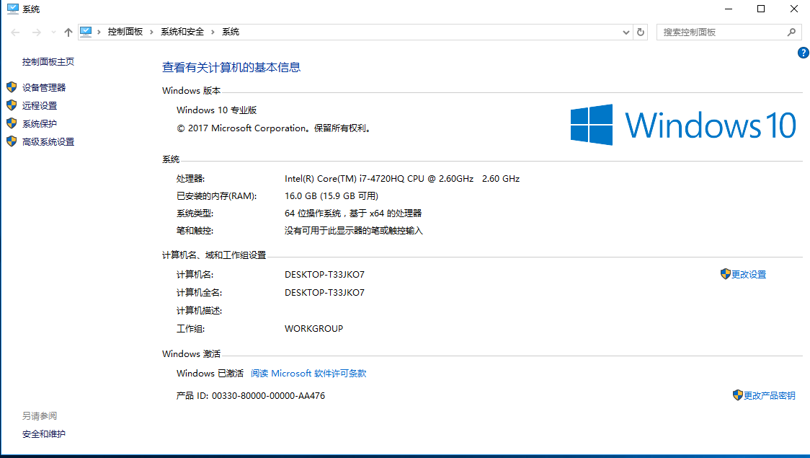Click the RAM value 16.0 GB (15.9 GB 可用)
Image resolution: width=810 pixels, height=458 pixels.
coord(331,196)
